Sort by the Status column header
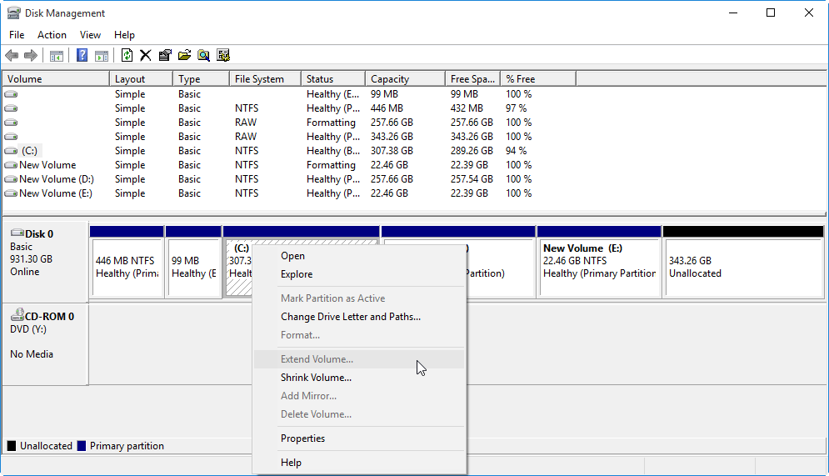 [333, 79]
